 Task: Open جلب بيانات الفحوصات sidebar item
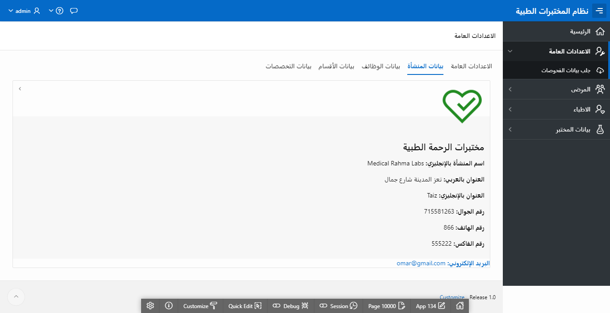click(556, 70)
